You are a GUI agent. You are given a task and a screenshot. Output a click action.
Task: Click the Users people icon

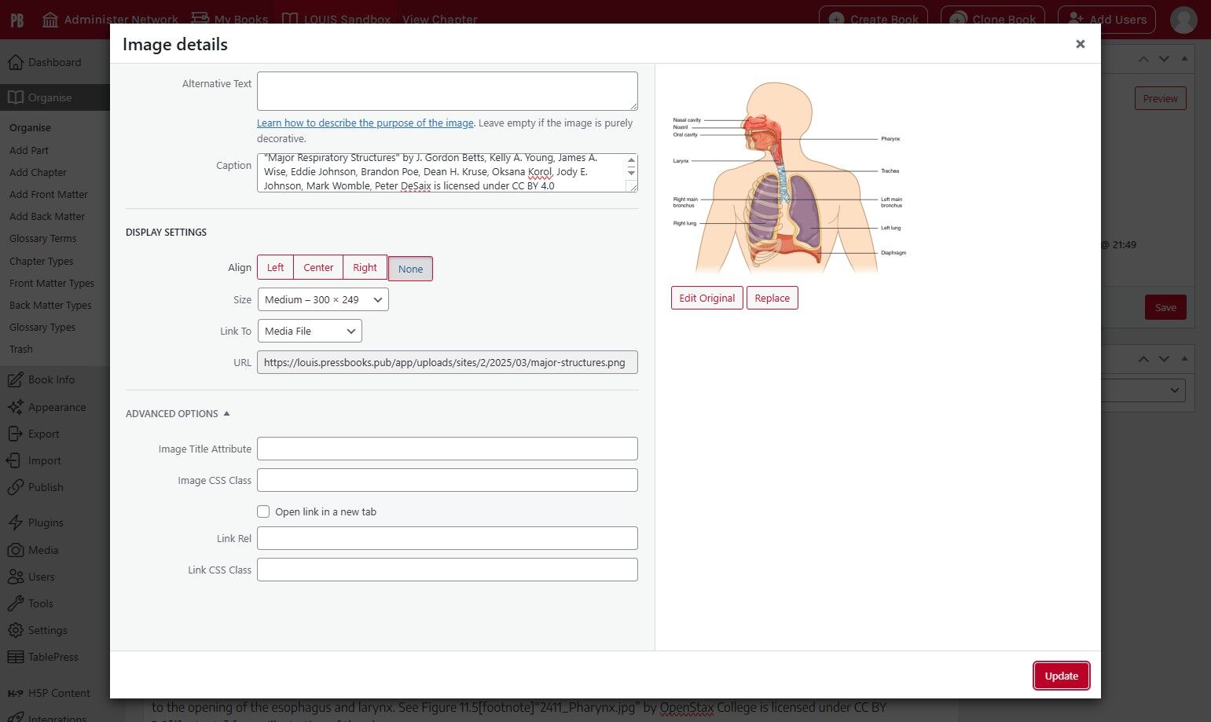pyautogui.click(x=15, y=577)
